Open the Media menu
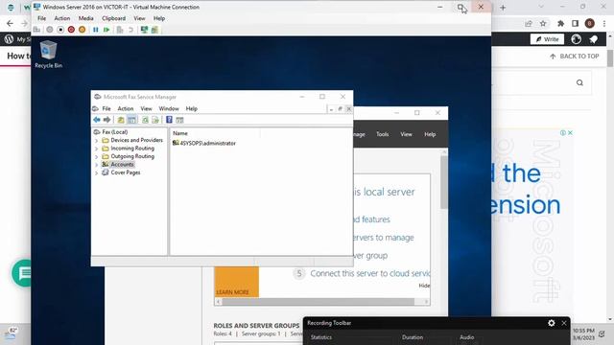614x345 pixels. pos(85,18)
